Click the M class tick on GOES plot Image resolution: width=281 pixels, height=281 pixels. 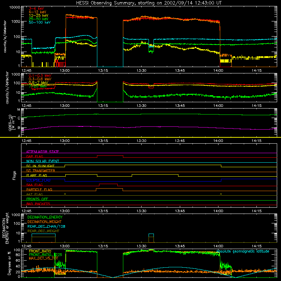(19, 110)
